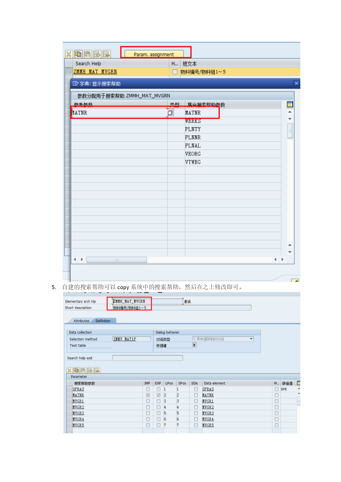Toggle the hidden checkbox for ZMMH_MAT_MVGRN
The image size is (341, 482).
[x=175, y=72]
